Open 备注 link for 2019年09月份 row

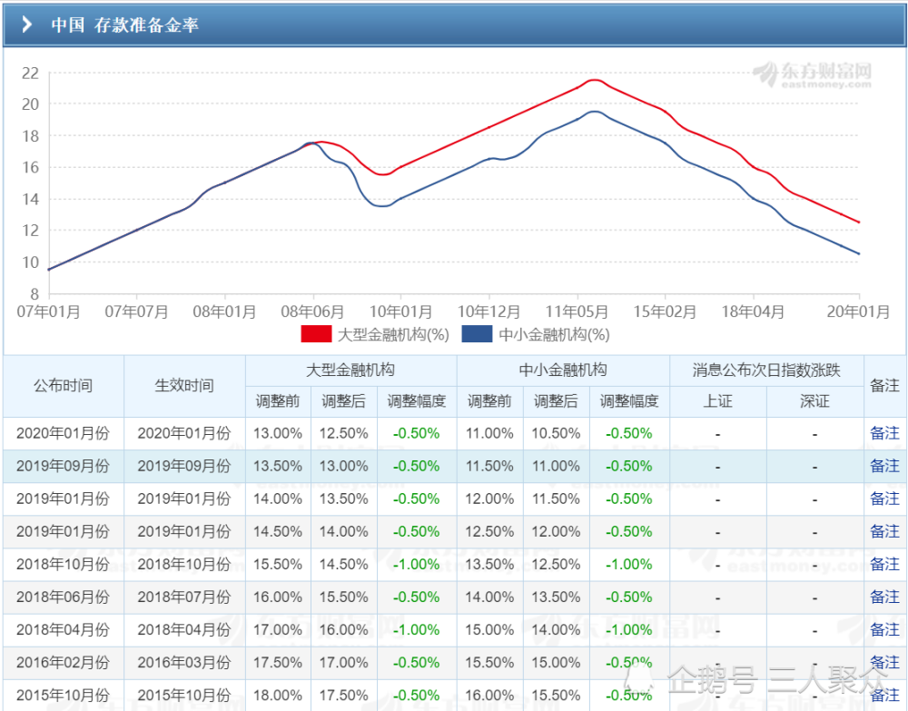tap(884, 466)
